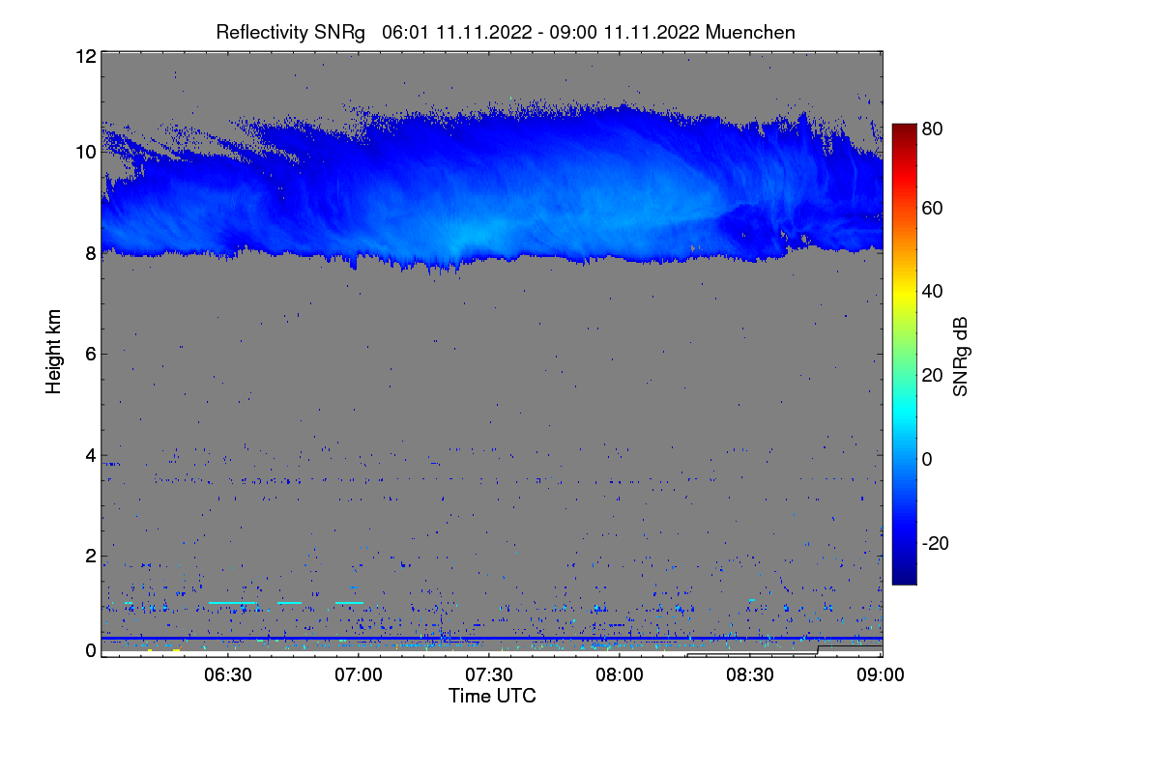Click the y-axis tick label 6
This screenshot has width=1160, height=773.
[91, 354]
